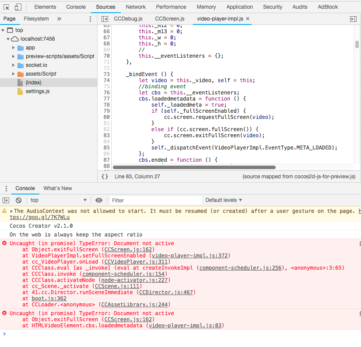Image resolution: width=361 pixels, height=347 pixels.
Task: Focus the console Filter field
Action: [x=156, y=200]
